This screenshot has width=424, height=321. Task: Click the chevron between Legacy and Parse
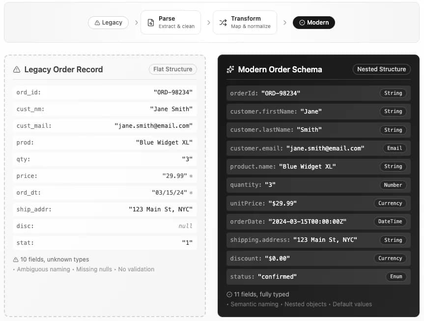click(136, 23)
